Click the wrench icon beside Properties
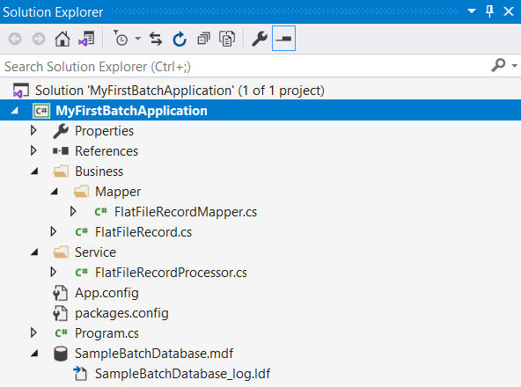The width and height of the screenshot is (521, 387). [61, 131]
